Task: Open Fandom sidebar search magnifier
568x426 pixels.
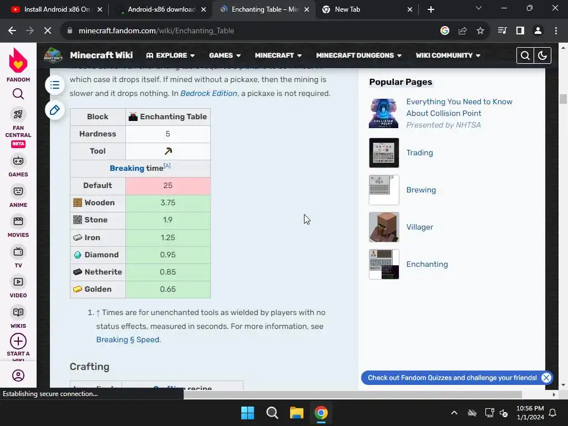Action: pos(18,94)
